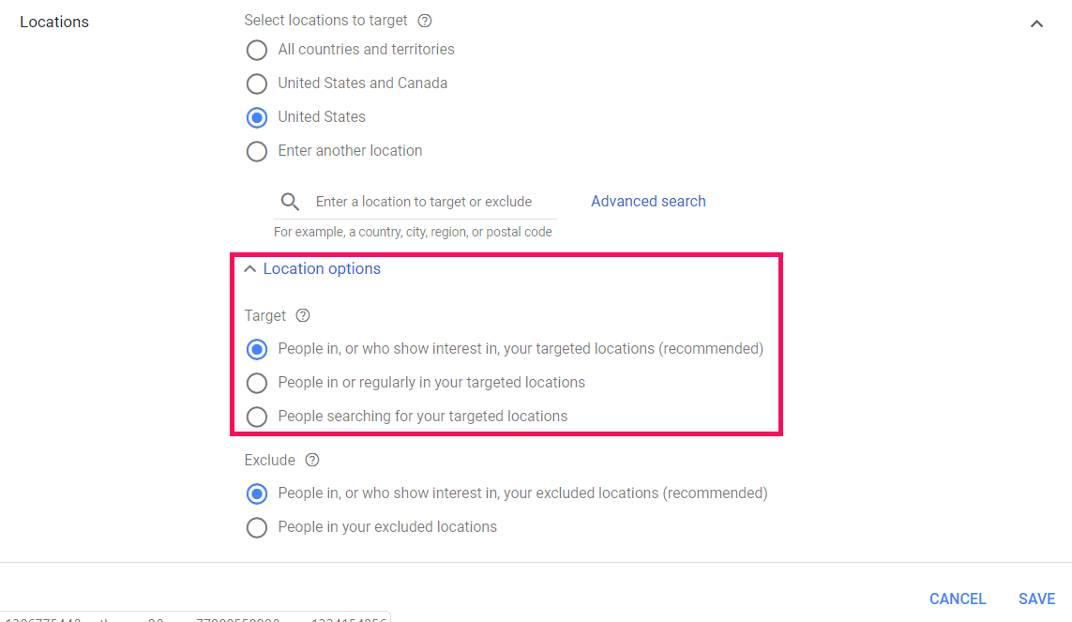Click help icon next to Exclude label
This screenshot has height=622, width=1072.
point(312,460)
